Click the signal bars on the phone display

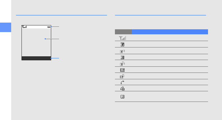click(x=24, y=27)
